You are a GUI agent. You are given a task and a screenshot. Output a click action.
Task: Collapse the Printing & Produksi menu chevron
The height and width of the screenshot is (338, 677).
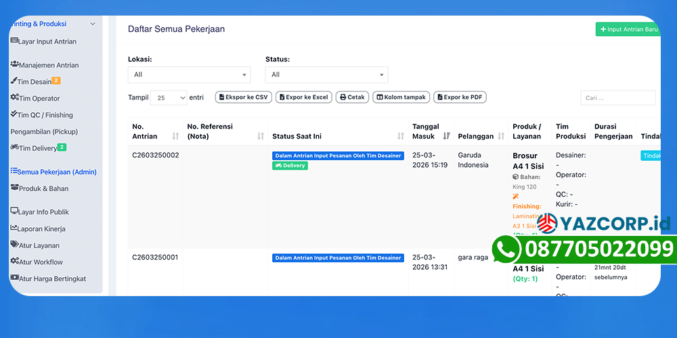92,24
